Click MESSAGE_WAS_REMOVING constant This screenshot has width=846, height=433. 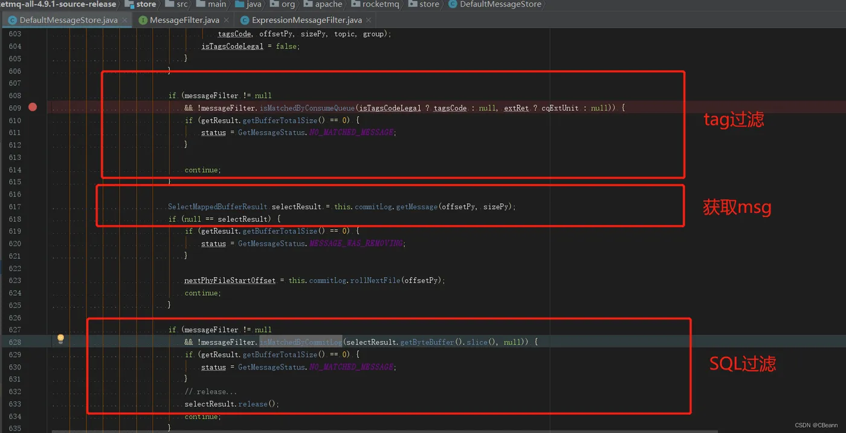[356, 243]
